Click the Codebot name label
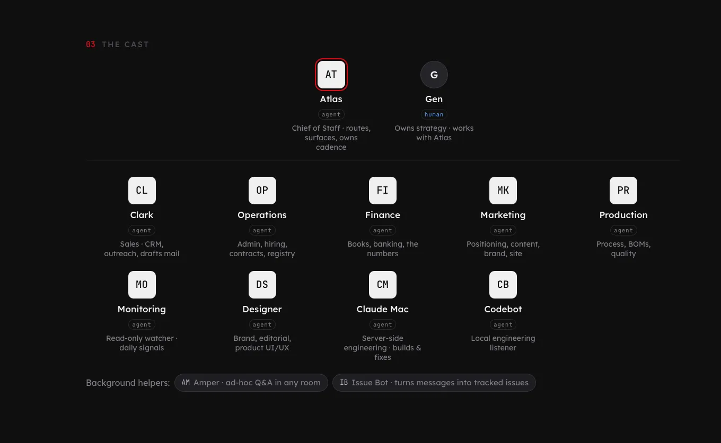 (503, 309)
